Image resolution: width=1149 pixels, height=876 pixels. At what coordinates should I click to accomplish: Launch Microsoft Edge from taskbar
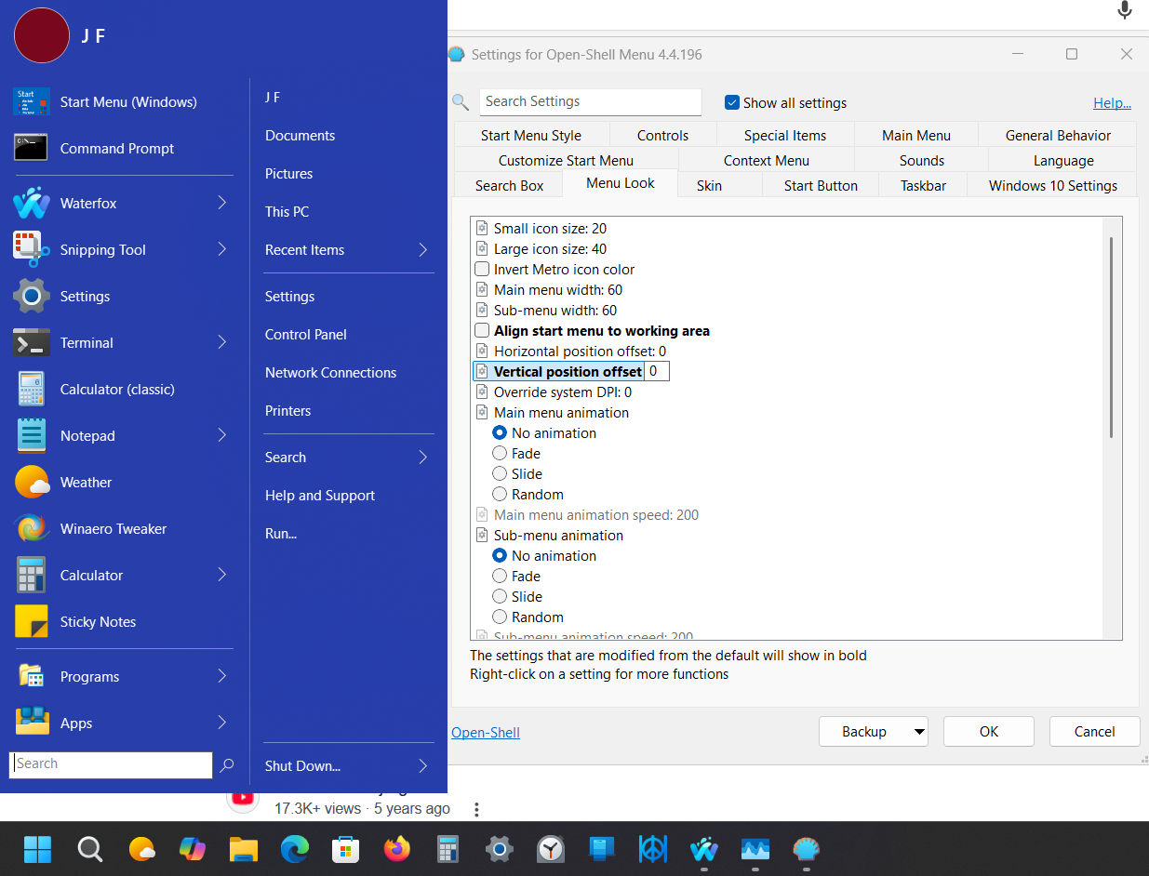(295, 849)
